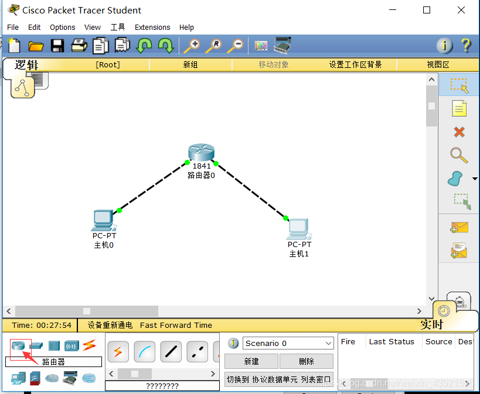Image resolution: width=480 pixels, height=394 pixels.
Task: Select the Routers device category
Action: 18,345
